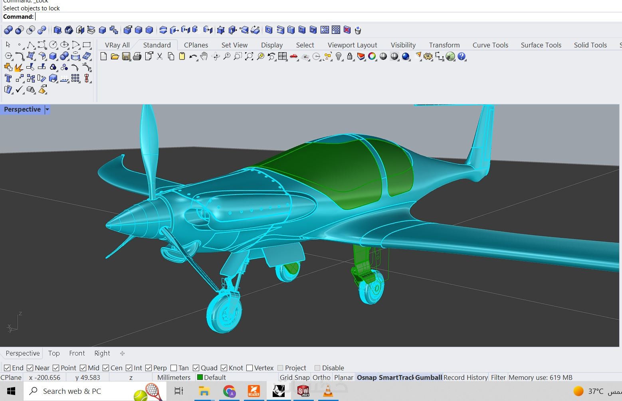Open the CPlane coordinate system selector
This screenshot has width=622, height=401.
pos(11,377)
